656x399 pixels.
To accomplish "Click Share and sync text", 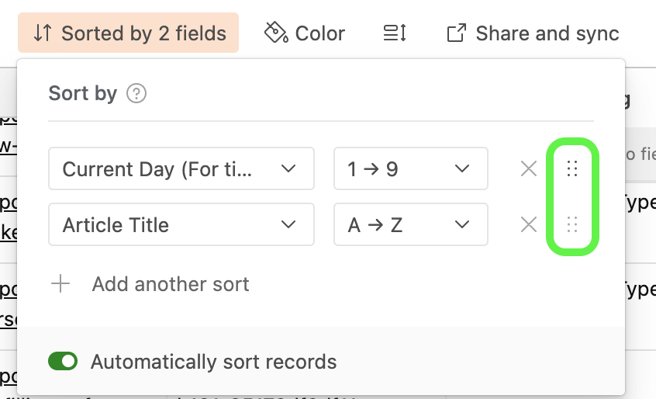I will tap(547, 33).
